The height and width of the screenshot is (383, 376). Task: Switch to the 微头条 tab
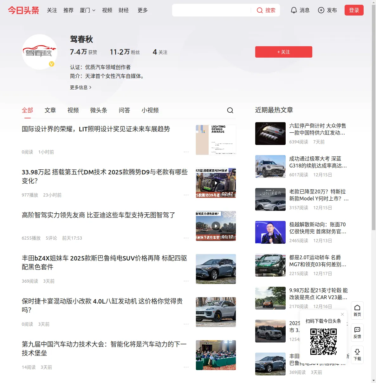click(x=99, y=110)
